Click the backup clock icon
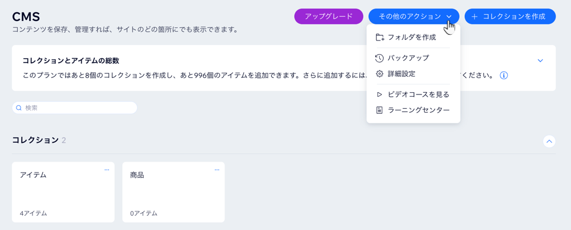This screenshot has height=230, width=571. pos(380,57)
